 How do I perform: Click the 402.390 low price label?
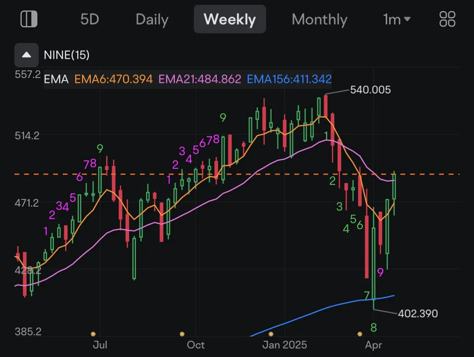[418, 314]
